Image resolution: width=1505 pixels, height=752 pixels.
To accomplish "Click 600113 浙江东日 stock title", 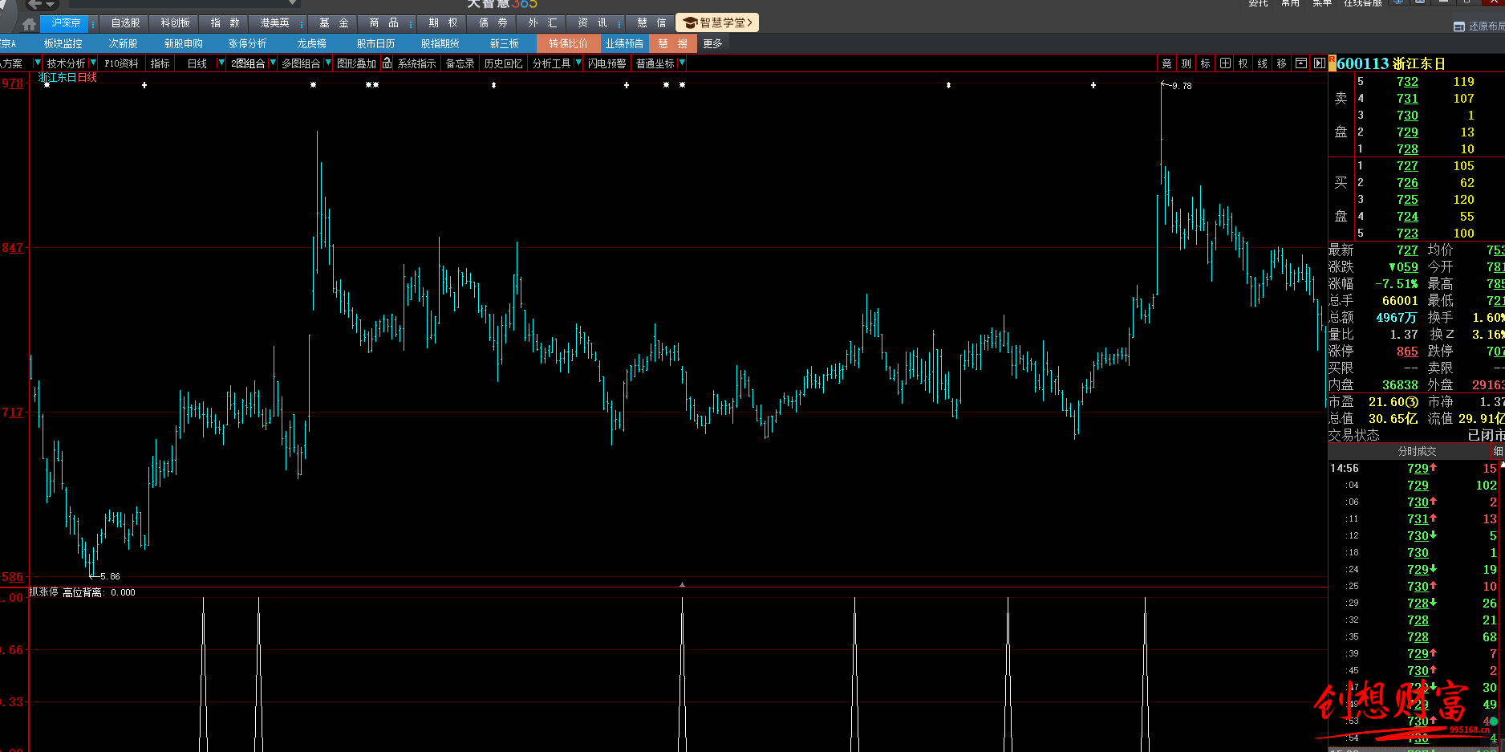I will (x=1391, y=63).
